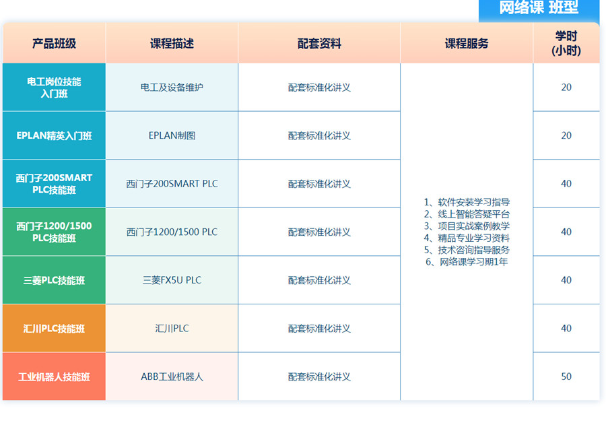Select the orange 汇川PLC技能班 cell
The width and height of the screenshot is (606, 425).
pos(54,329)
